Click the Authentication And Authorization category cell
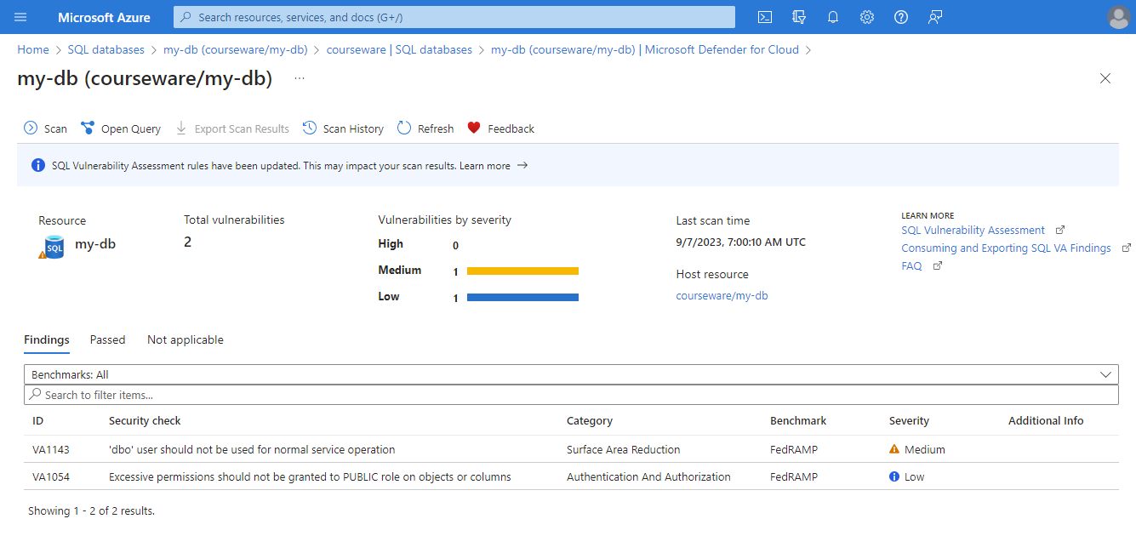 (648, 476)
